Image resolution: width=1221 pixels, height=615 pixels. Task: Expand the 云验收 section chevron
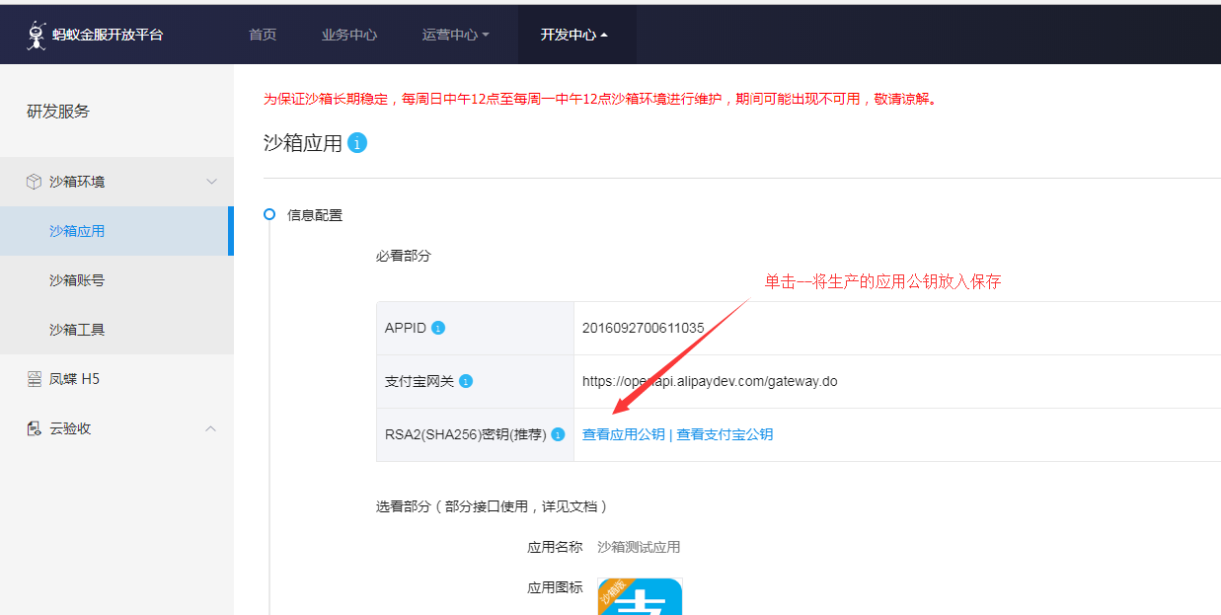pyautogui.click(x=211, y=428)
